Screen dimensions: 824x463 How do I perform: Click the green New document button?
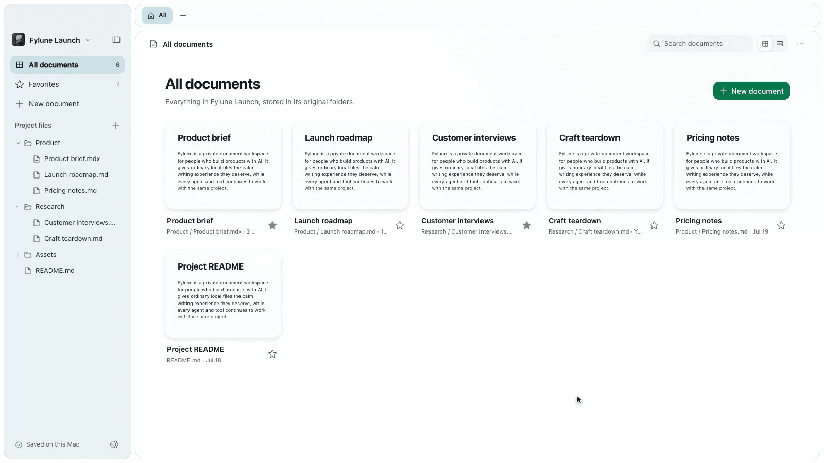pos(751,91)
